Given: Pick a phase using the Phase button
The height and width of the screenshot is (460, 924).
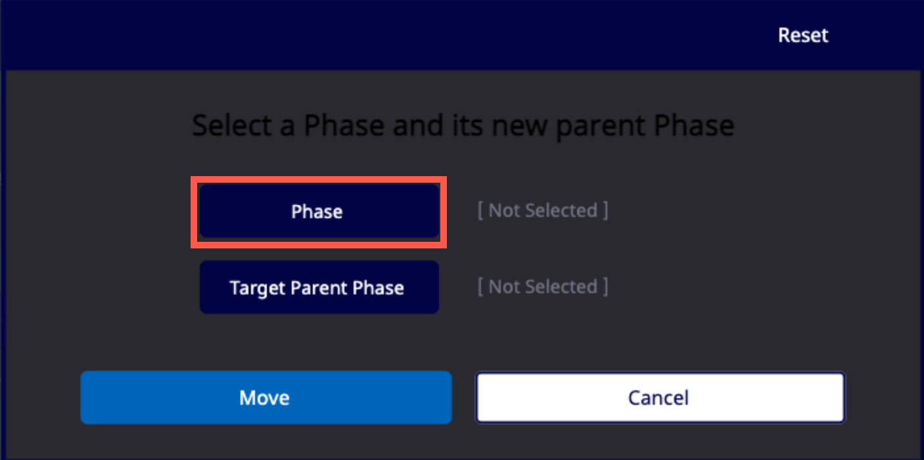Looking at the screenshot, I should click(319, 211).
